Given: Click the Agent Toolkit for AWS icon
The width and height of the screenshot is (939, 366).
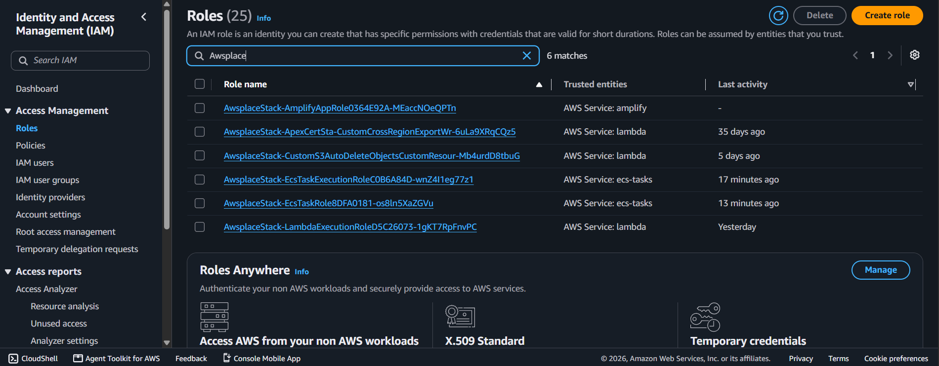Looking at the screenshot, I should [x=78, y=358].
